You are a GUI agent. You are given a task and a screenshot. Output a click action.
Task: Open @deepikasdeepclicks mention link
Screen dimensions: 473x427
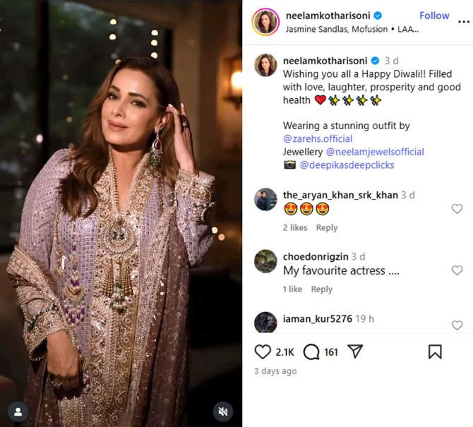point(347,165)
